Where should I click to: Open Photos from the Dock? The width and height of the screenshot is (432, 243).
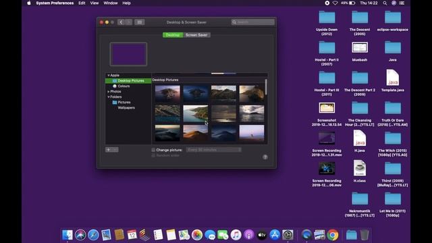[197, 235]
